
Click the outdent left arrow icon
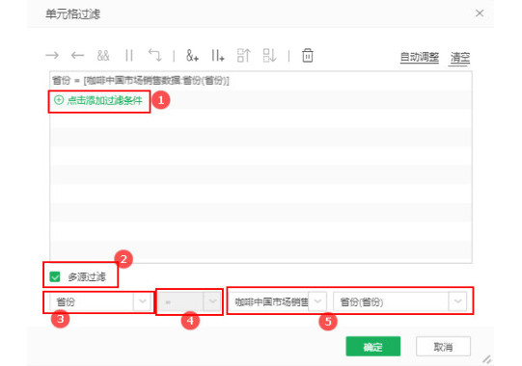pos(77,55)
